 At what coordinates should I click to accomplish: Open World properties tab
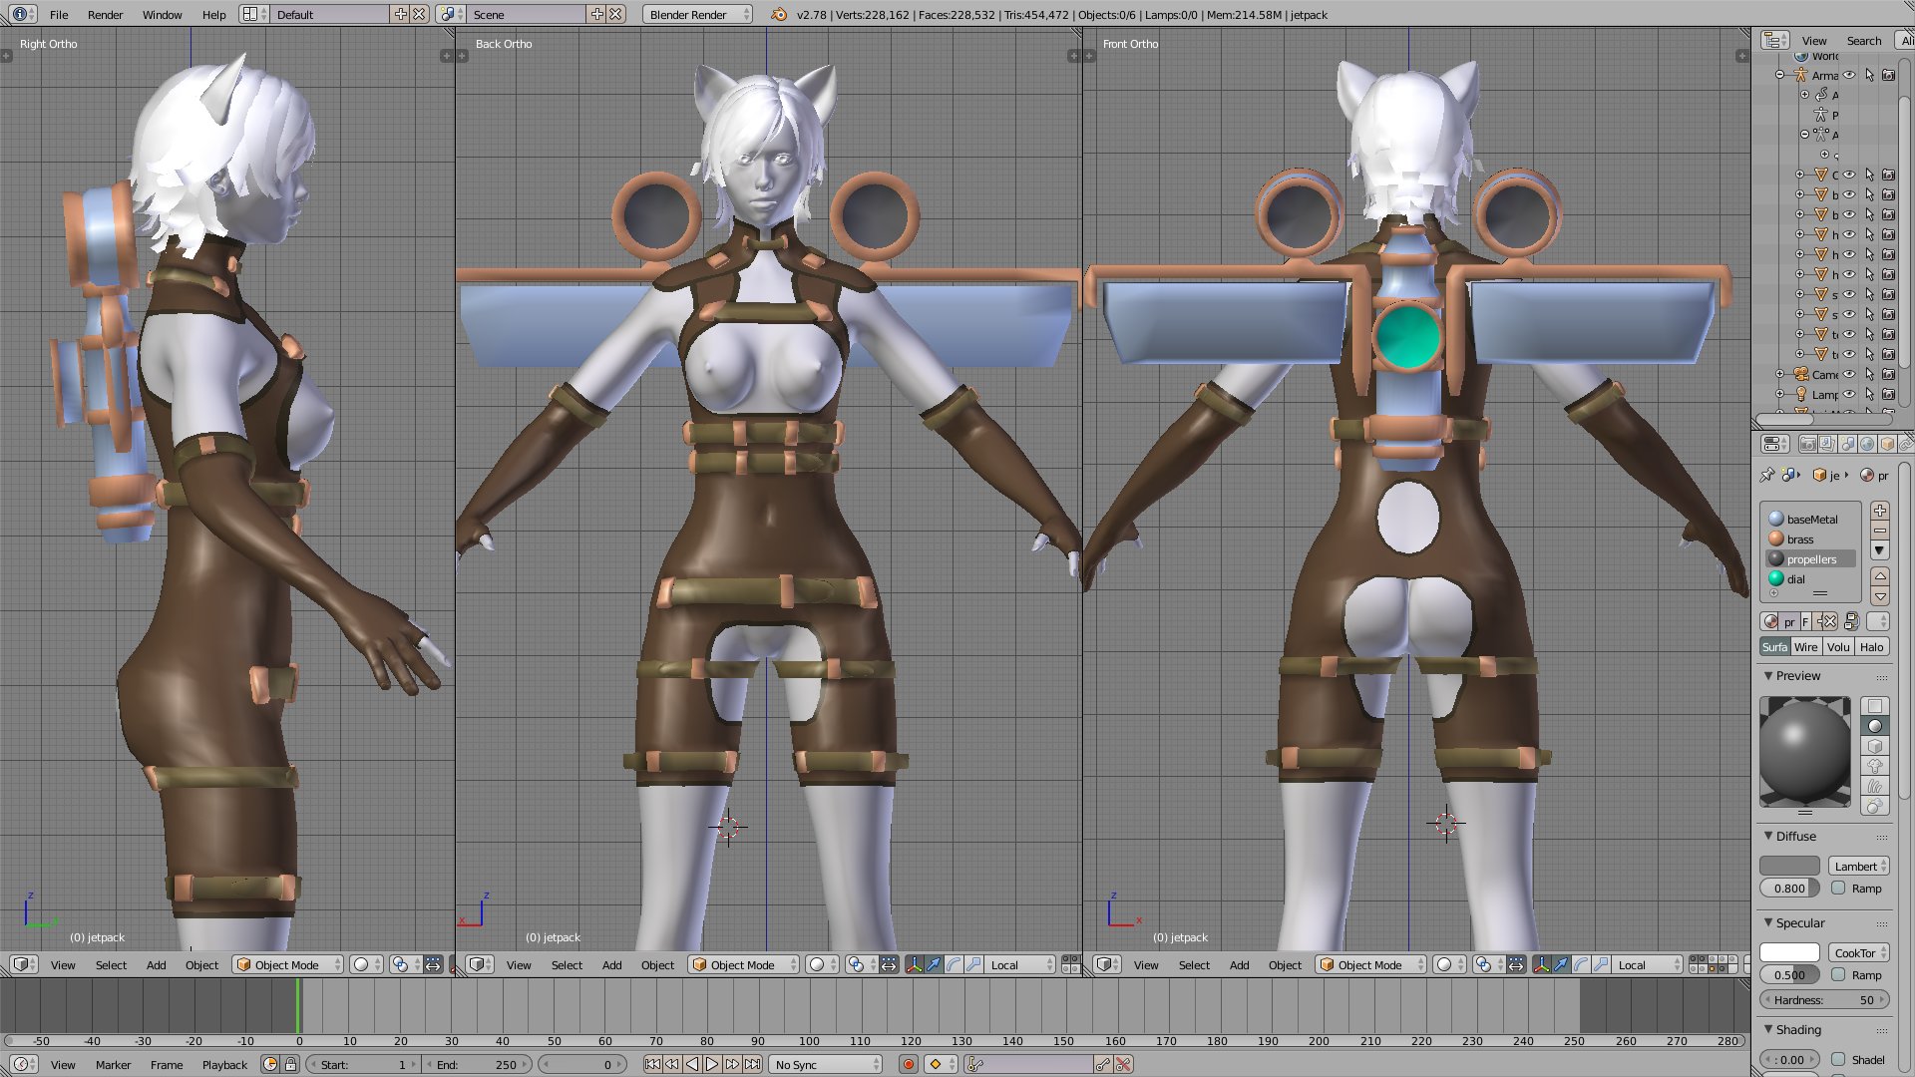(1867, 444)
